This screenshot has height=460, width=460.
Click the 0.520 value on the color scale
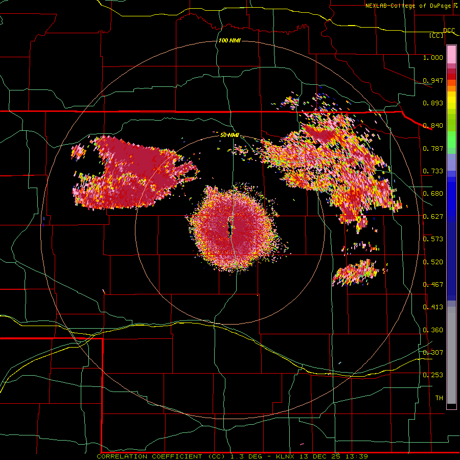pyautogui.click(x=433, y=262)
